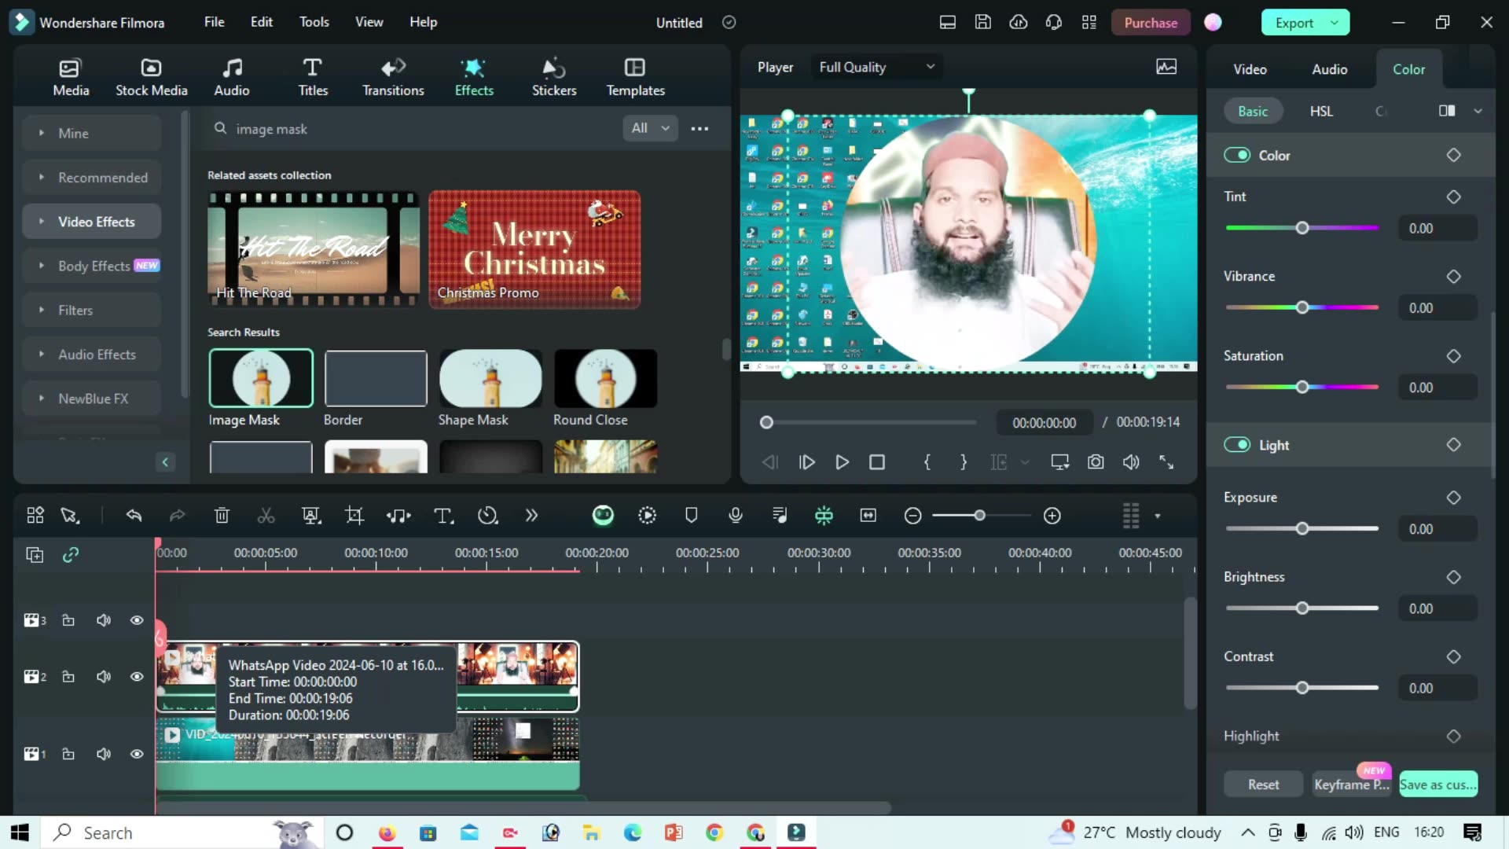Click Save as custom preset
This screenshot has height=849, width=1509.
point(1438,784)
